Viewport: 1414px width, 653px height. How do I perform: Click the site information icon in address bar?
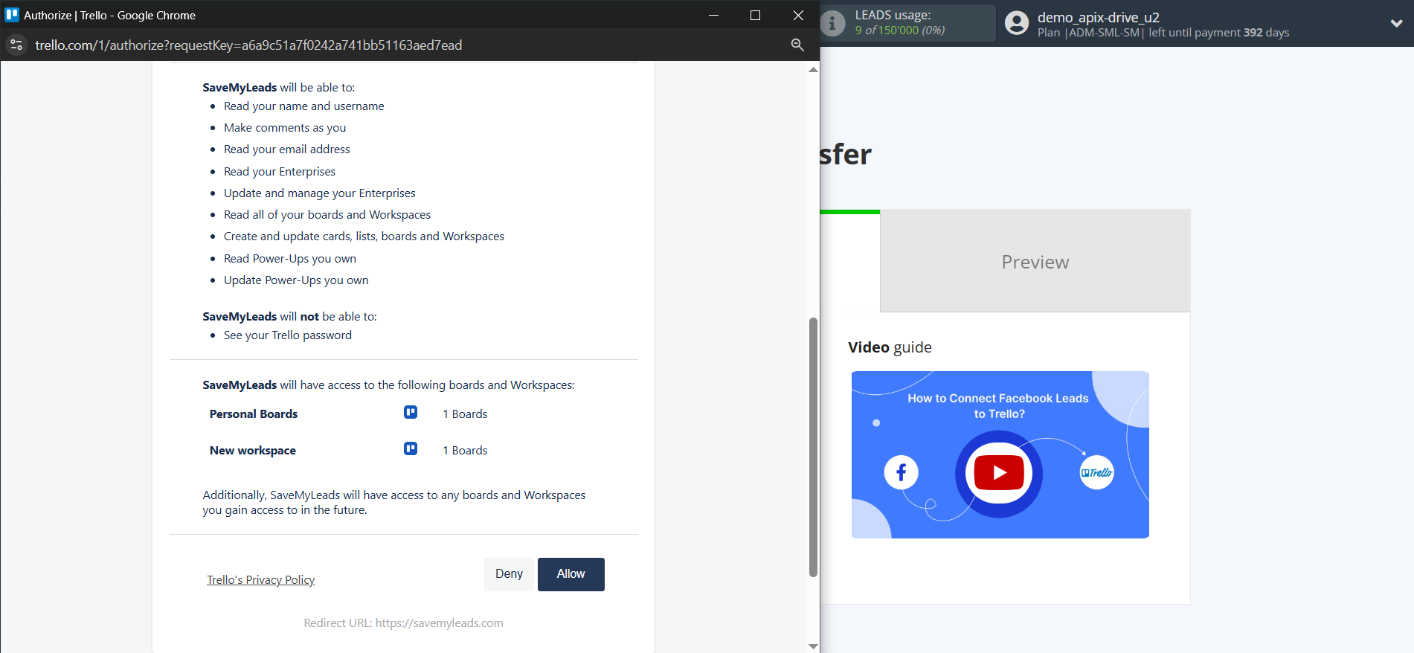(16, 45)
